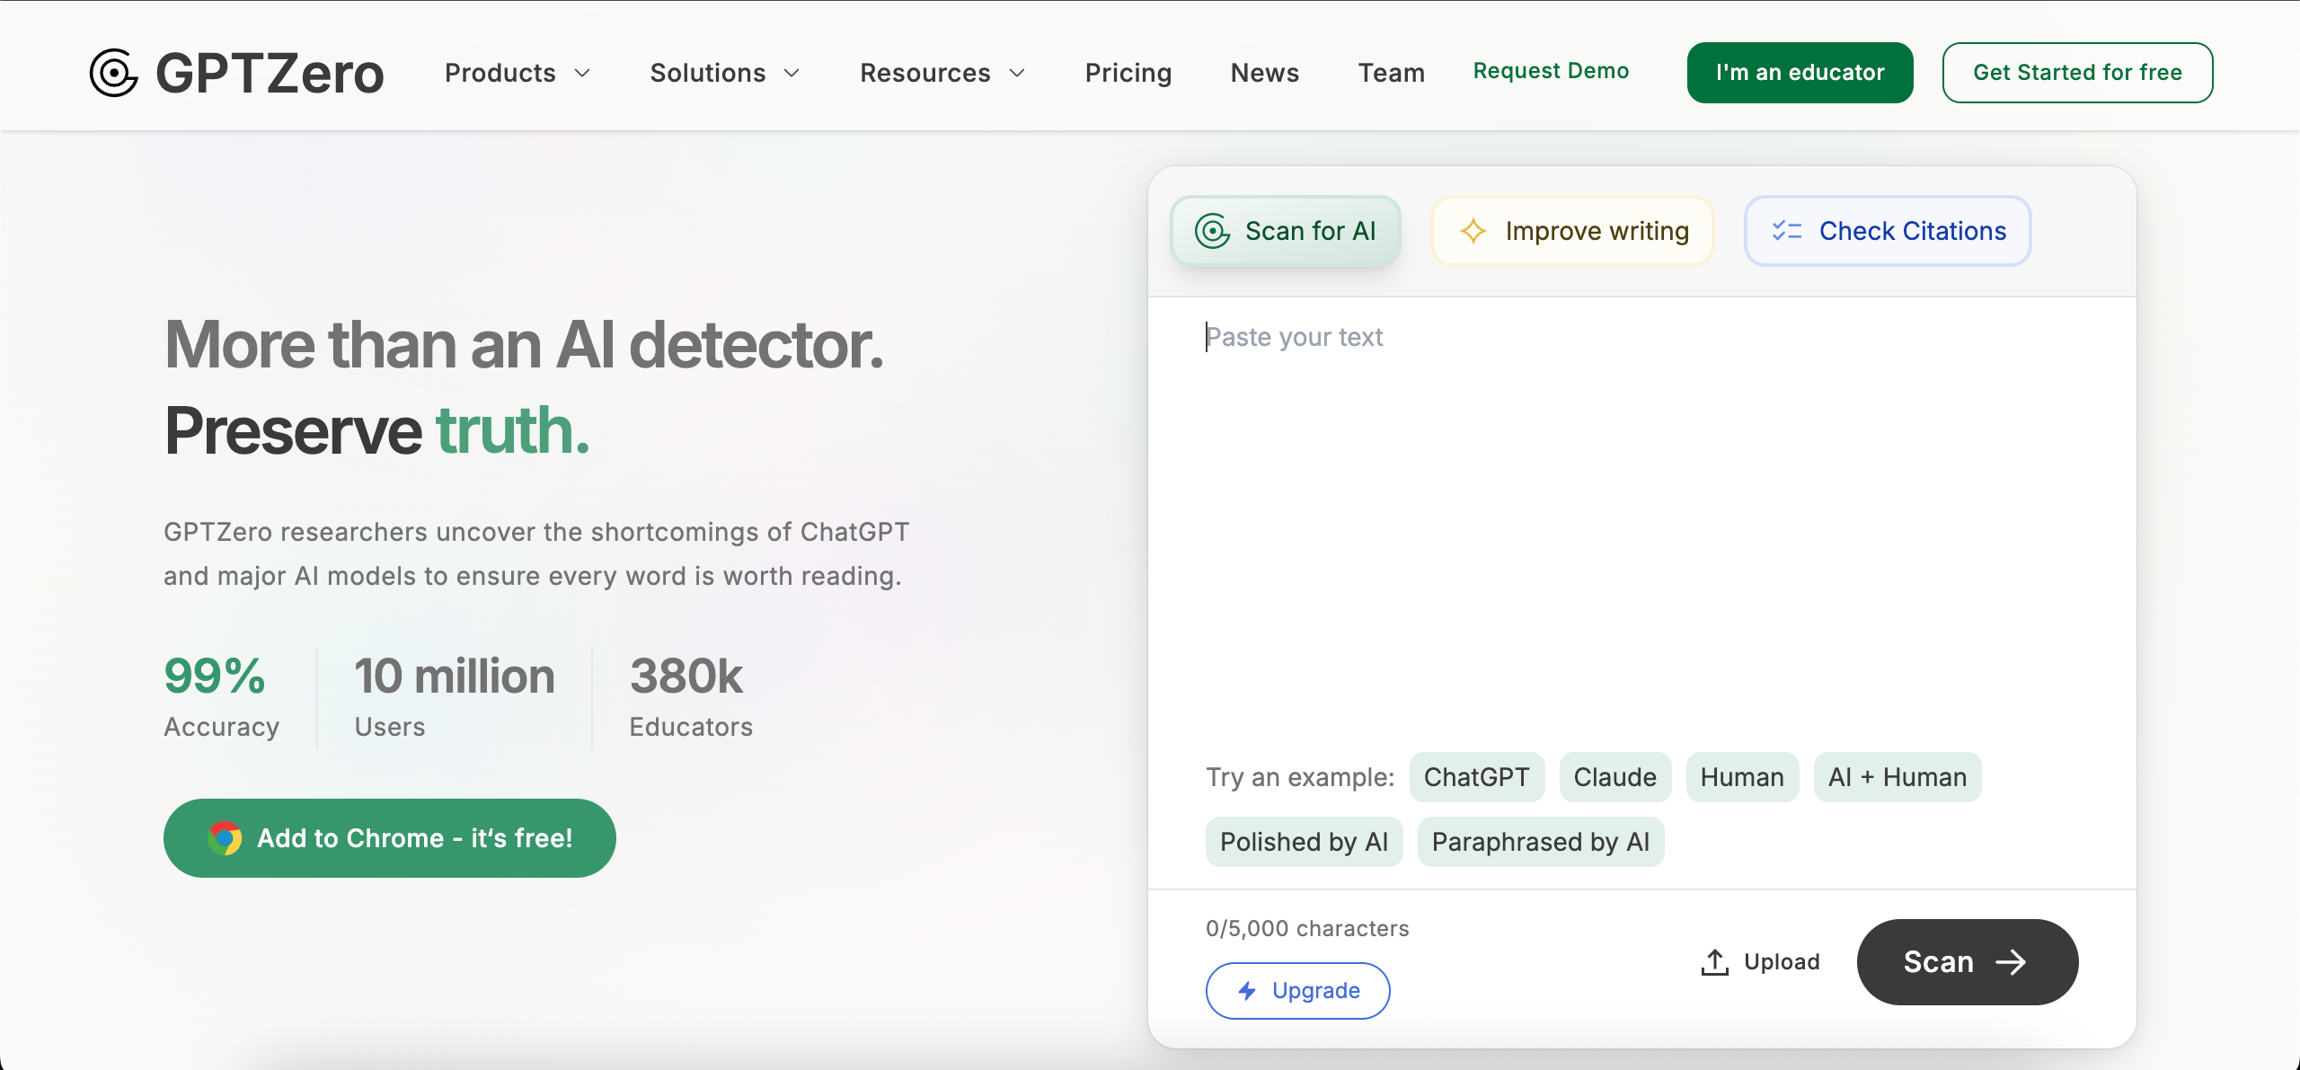Switch to the Scan for AI tab

pos(1286,231)
